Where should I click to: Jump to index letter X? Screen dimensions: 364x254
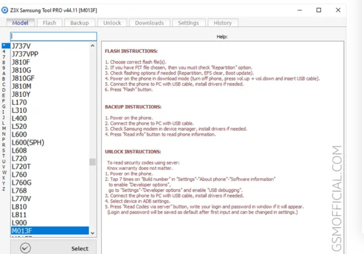click(4, 178)
